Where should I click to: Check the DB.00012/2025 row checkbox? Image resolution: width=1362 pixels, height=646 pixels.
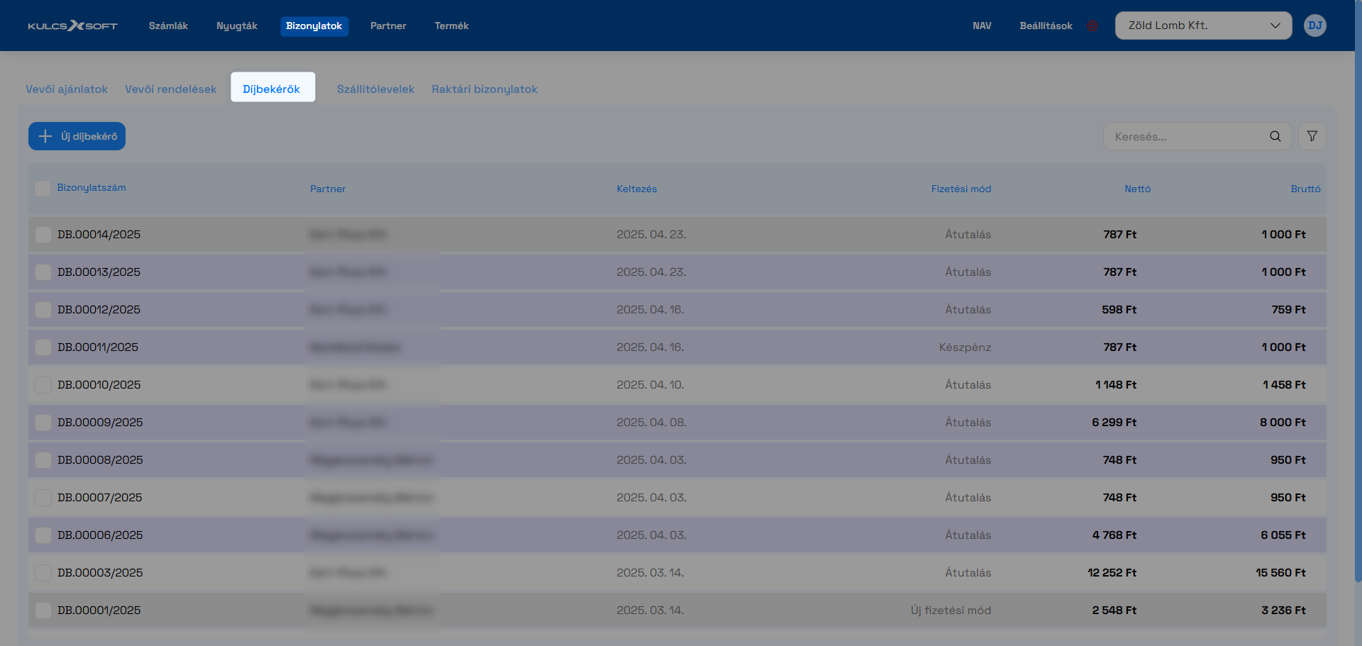pos(43,310)
